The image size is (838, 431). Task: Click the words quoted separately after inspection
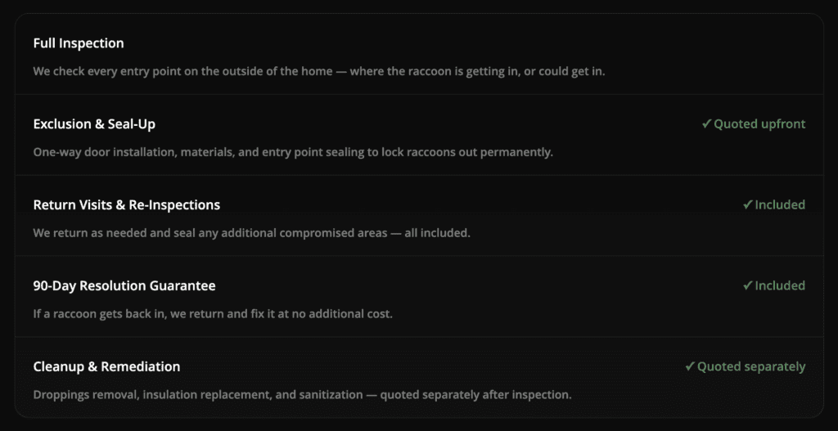(475, 395)
